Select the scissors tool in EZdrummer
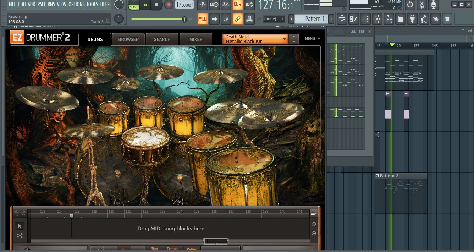 tap(20, 236)
